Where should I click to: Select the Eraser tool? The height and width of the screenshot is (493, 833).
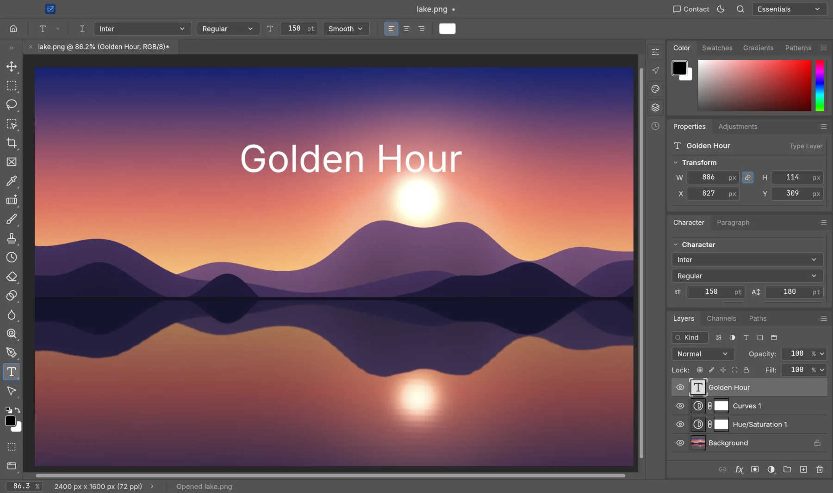[12, 277]
